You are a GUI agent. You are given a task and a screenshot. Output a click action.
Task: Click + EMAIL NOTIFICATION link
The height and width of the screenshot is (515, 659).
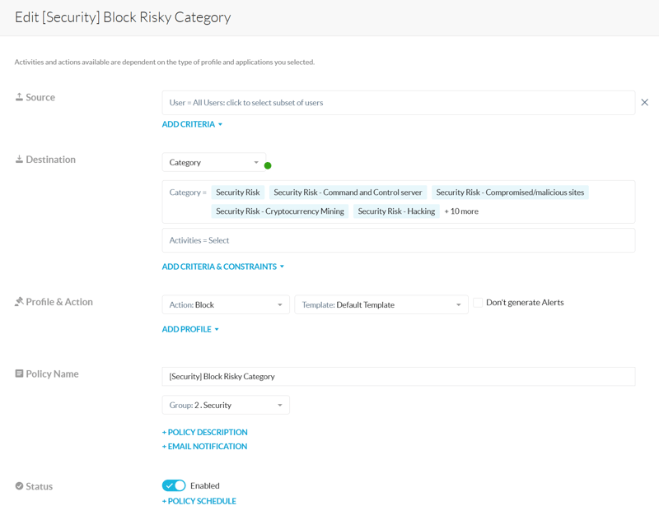pos(204,447)
